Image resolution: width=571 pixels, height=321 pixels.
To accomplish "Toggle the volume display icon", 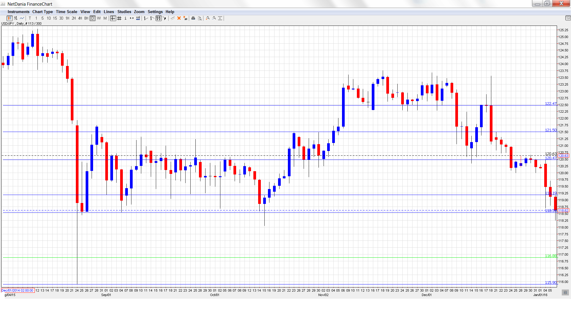I will (x=138, y=18).
